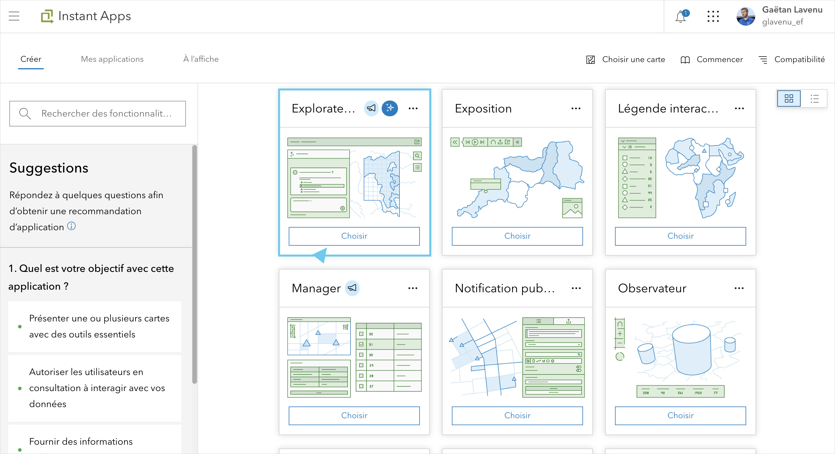Open more options for Explorateur card
Screen dimensions: 835x454
point(413,108)
